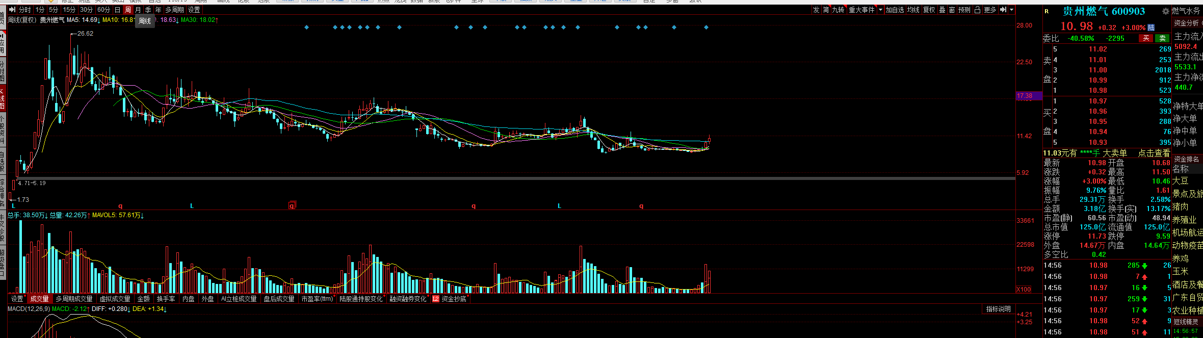Select the 虚拟成交量 tab

tap(115, 299)
